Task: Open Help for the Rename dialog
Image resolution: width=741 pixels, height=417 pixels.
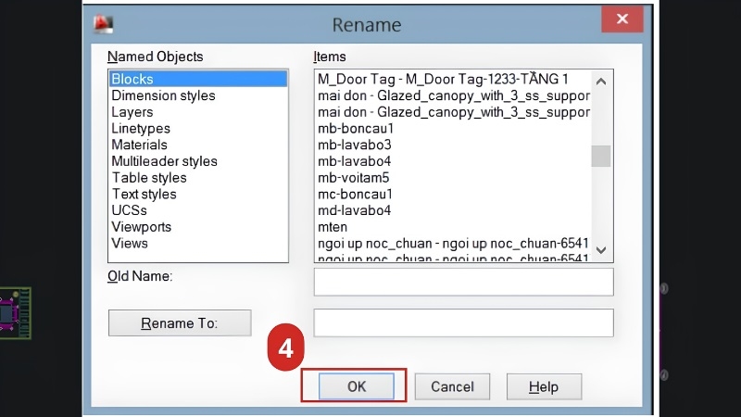Action: pos(544,386)
